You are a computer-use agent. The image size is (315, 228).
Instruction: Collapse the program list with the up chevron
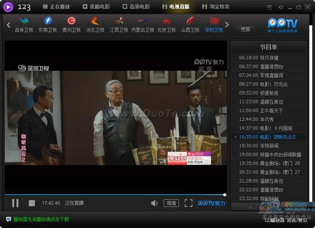point(250,207)
